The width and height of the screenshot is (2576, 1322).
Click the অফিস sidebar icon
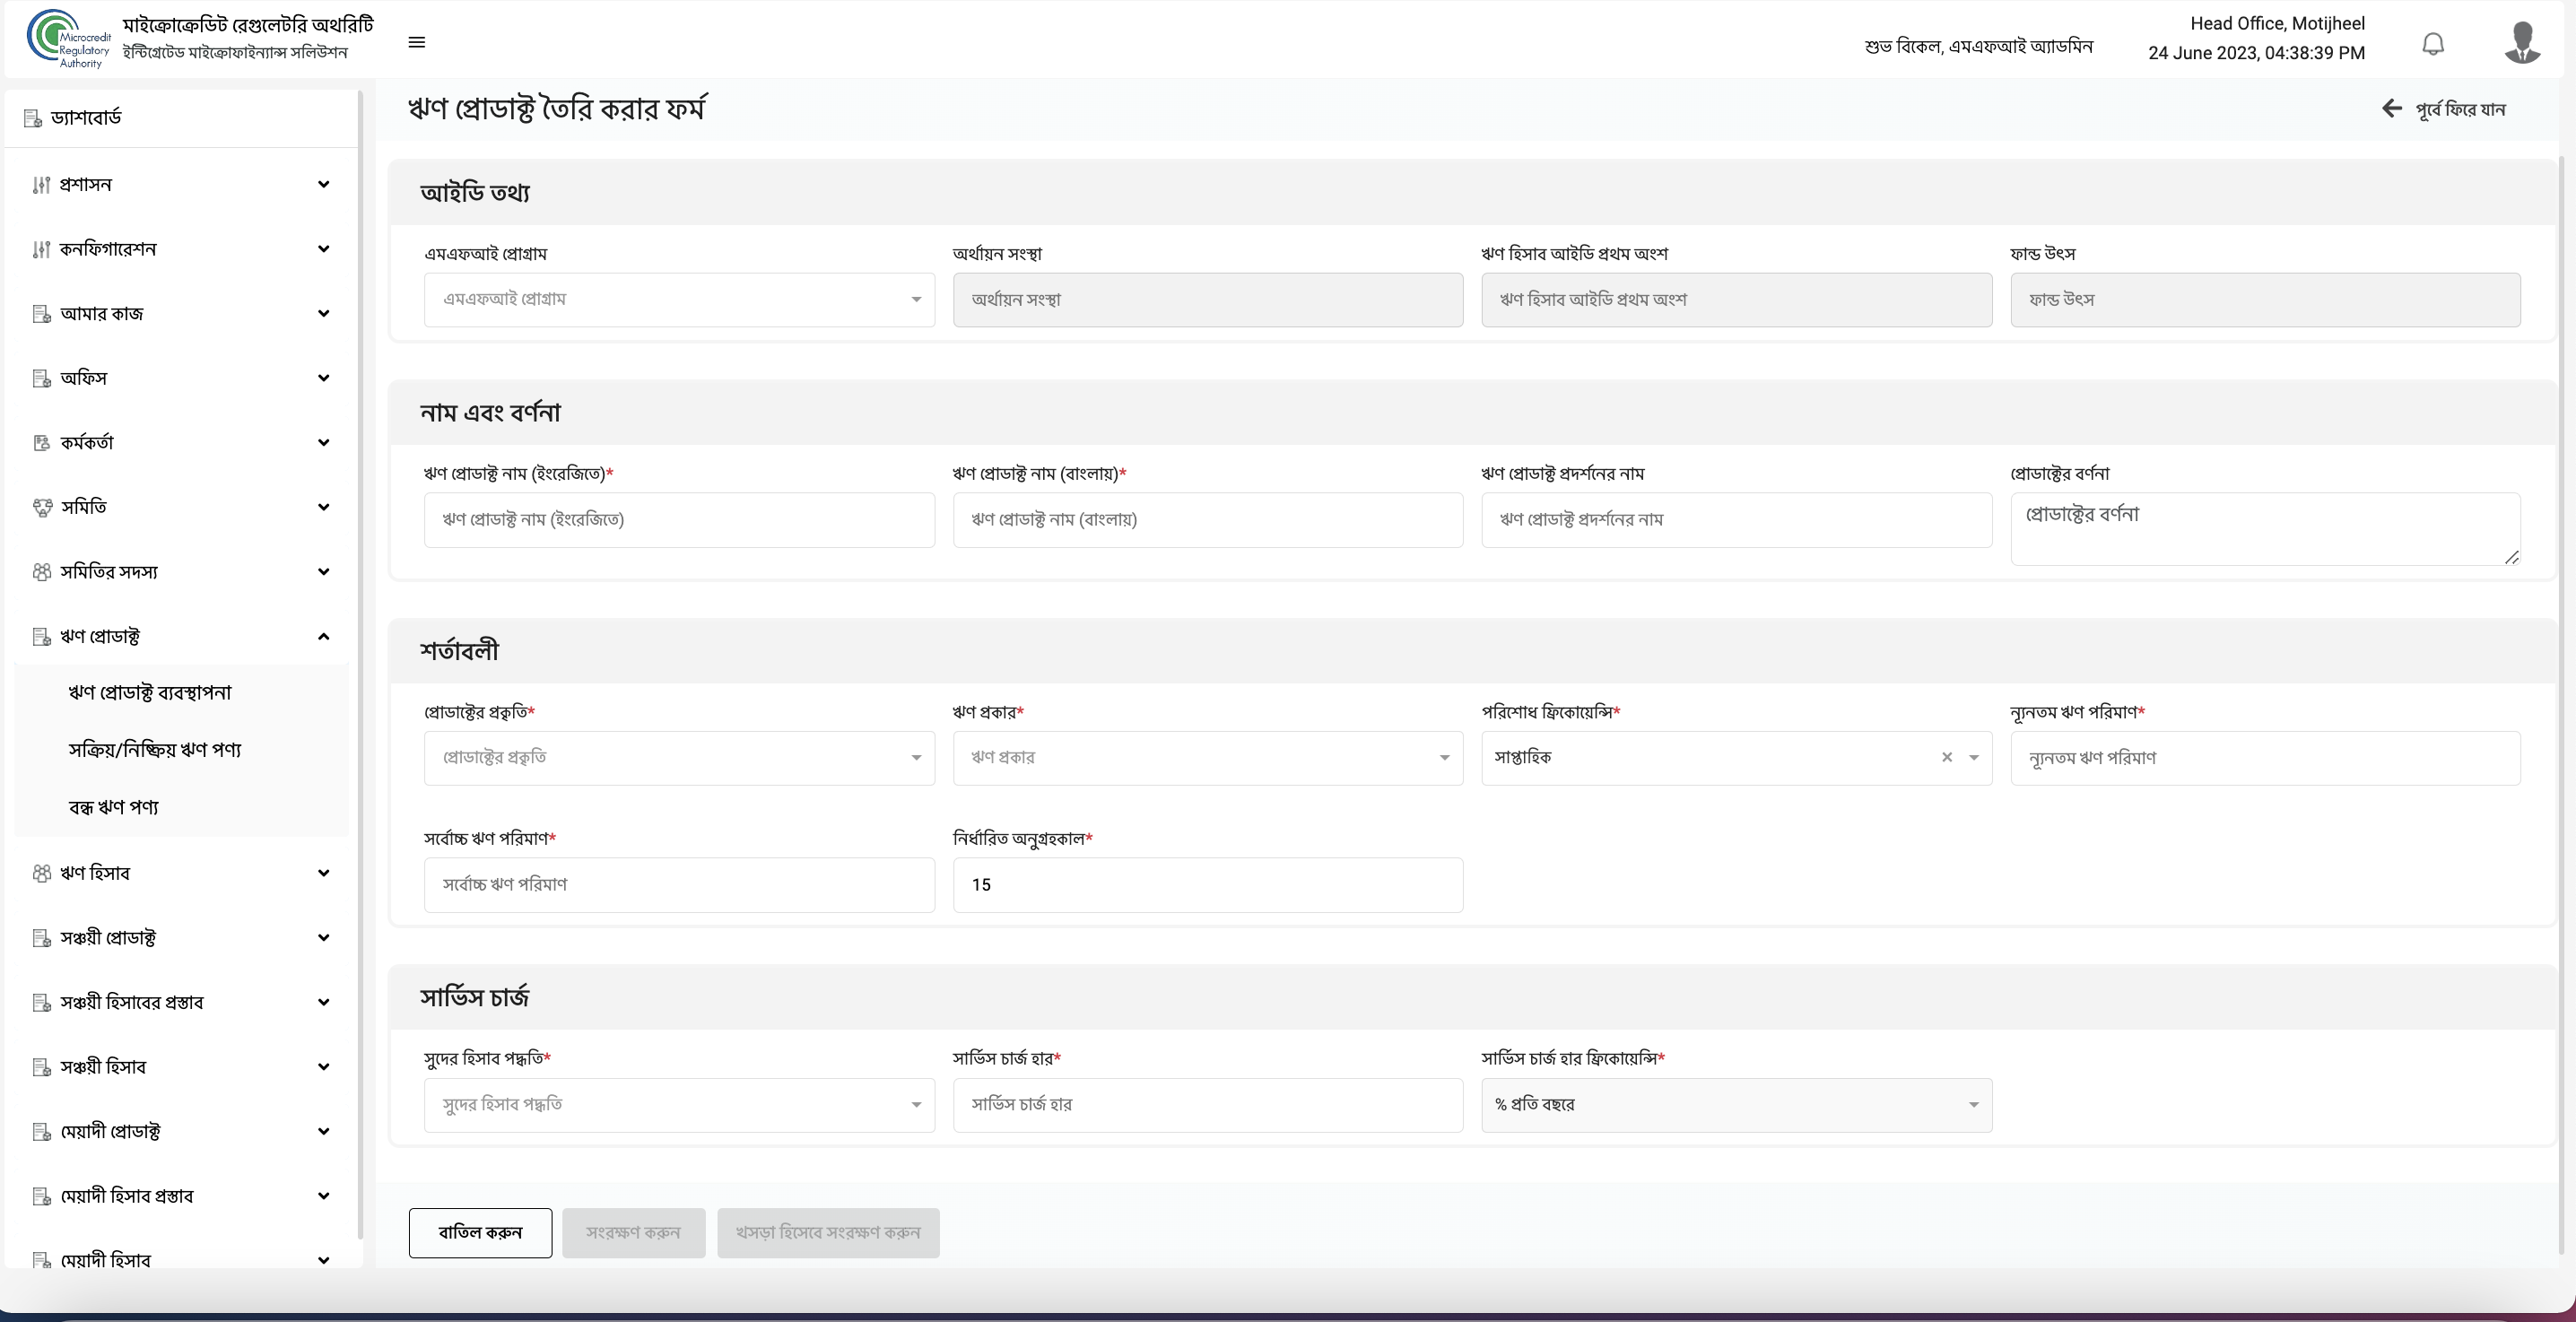[x=41, y=378]
